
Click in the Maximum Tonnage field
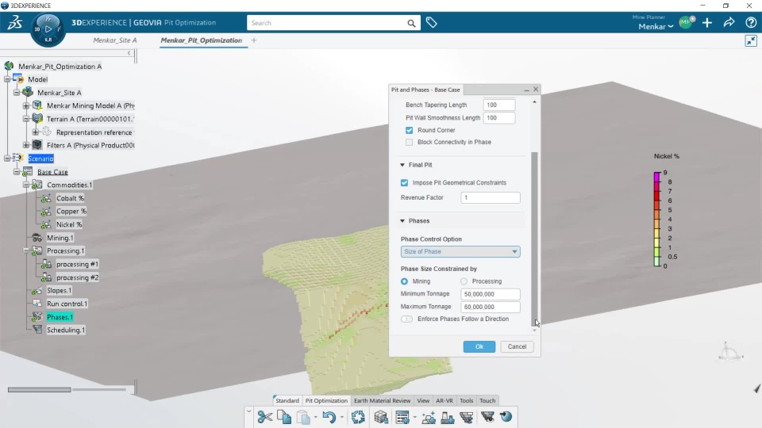point(491,307)
